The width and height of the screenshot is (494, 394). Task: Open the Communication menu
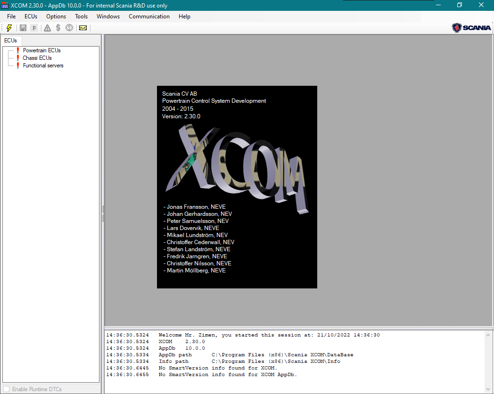[x=149, y=16]
